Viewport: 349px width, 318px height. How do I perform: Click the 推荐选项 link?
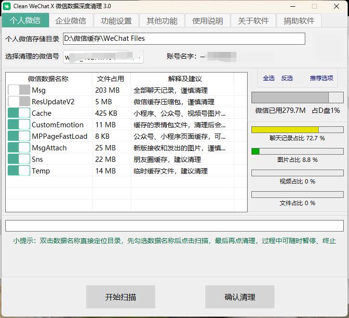pyautogui.click(x=322, y=78)
